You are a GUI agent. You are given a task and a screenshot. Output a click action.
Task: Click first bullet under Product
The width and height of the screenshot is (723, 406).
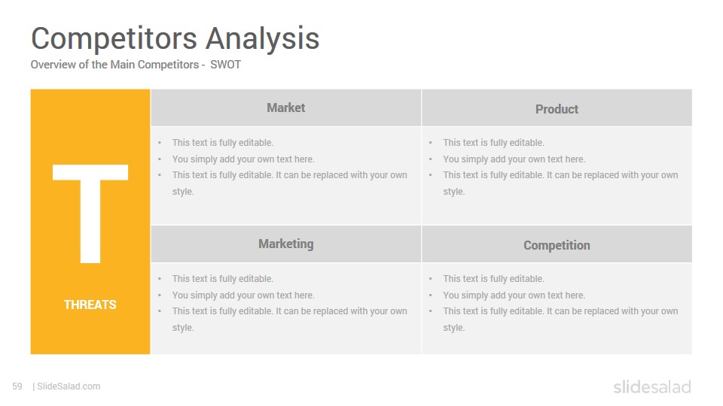[x=493, y=143]
